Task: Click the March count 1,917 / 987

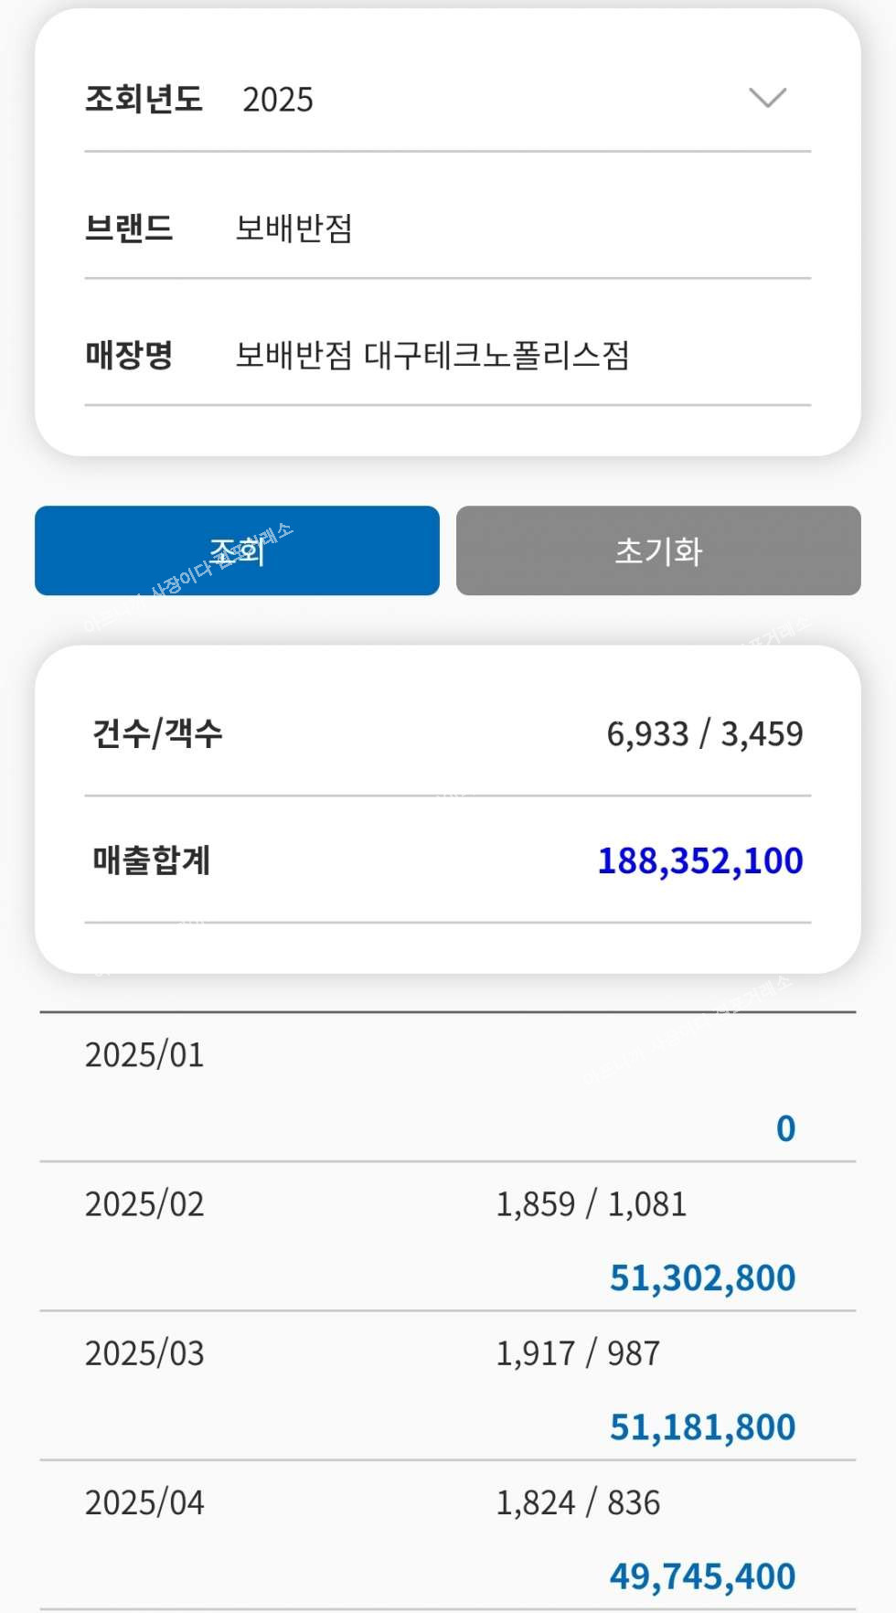Action: pos(578,1353)
